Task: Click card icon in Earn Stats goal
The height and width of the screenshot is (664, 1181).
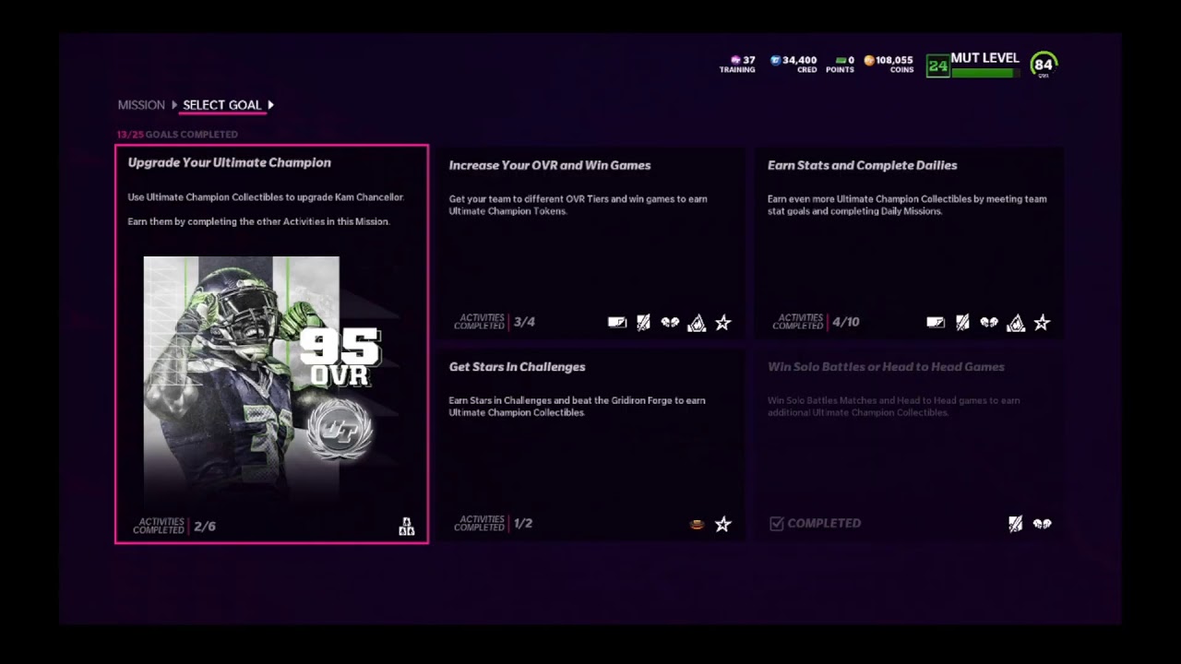Action: point(936,322)
